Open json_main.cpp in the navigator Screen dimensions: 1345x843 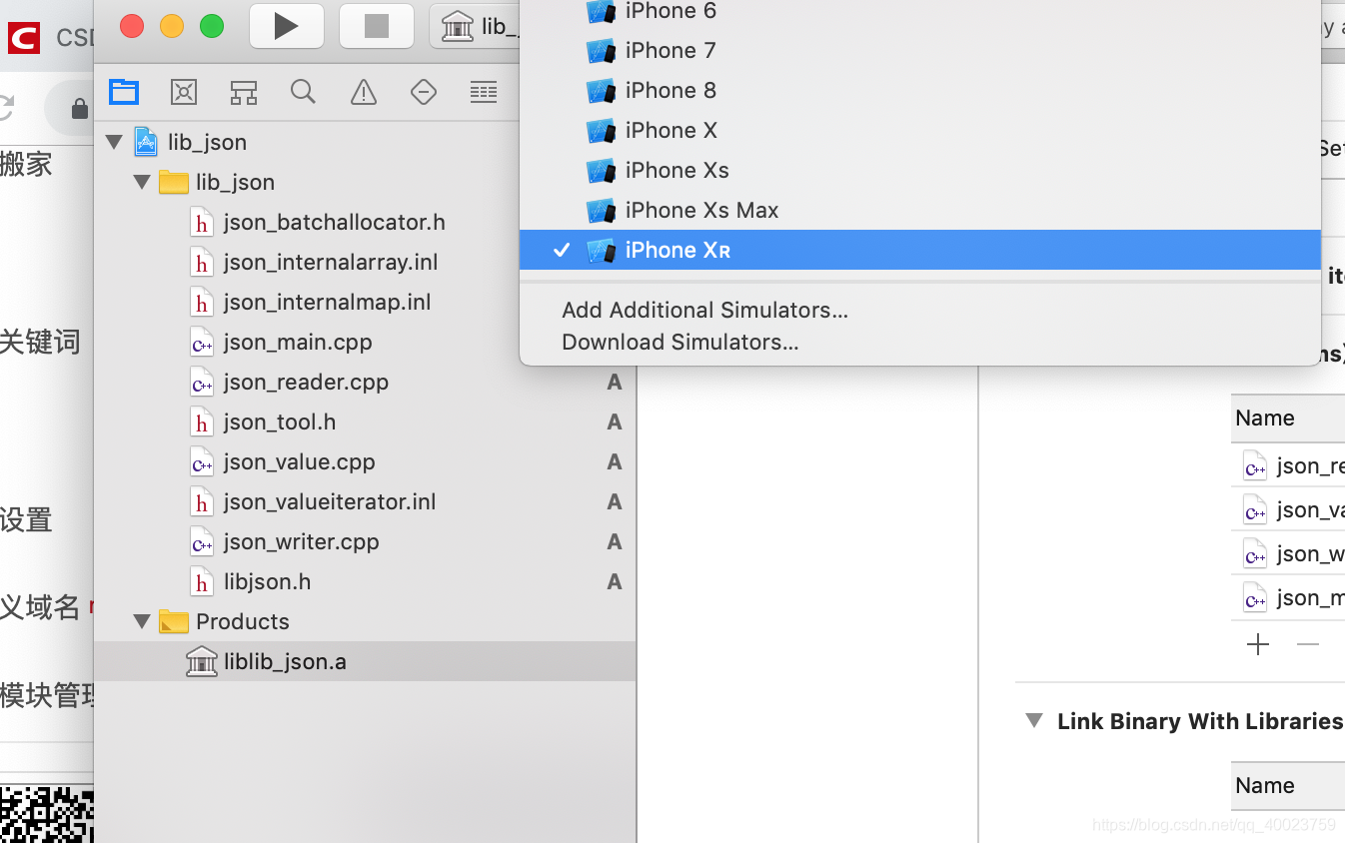pos(298,342)
